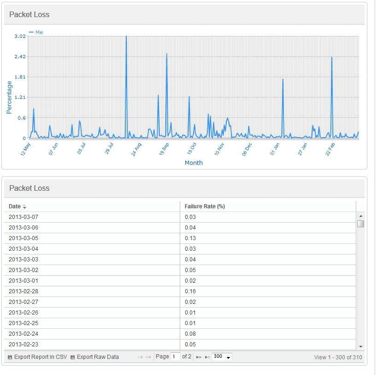The height and width of the screenshot is (375, 377).
Task: Click the highest peak at 3.02 on chart
Action: click(x=126, y=36)
